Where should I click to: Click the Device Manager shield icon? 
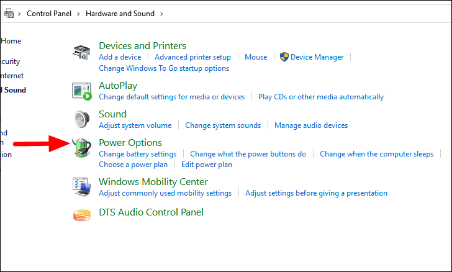(x=285, y=57)
